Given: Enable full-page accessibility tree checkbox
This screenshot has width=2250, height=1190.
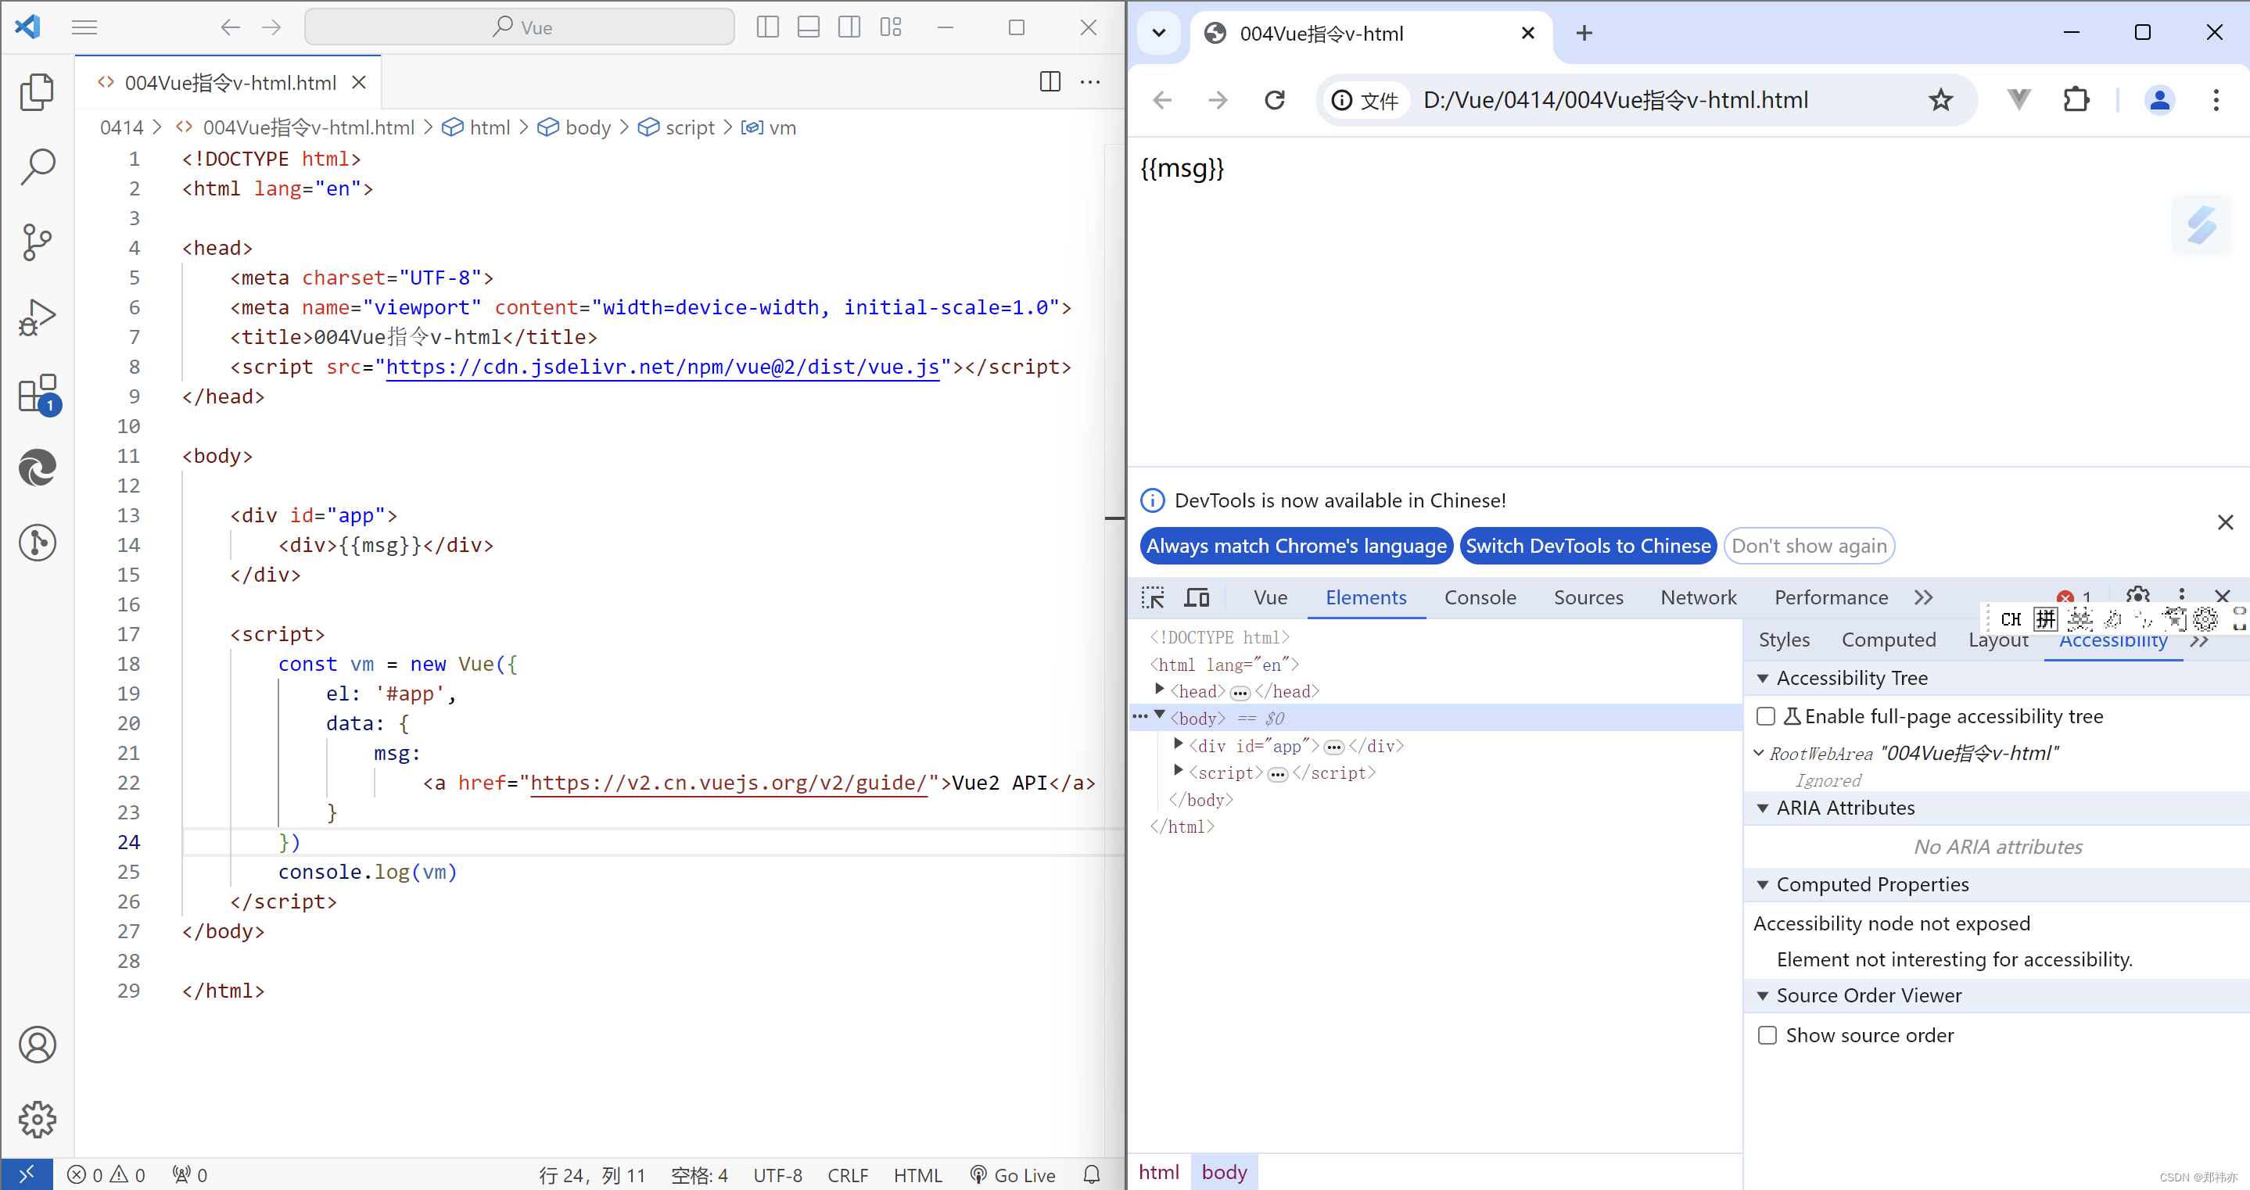Looking at the screenshot, I should [1765, 715].
